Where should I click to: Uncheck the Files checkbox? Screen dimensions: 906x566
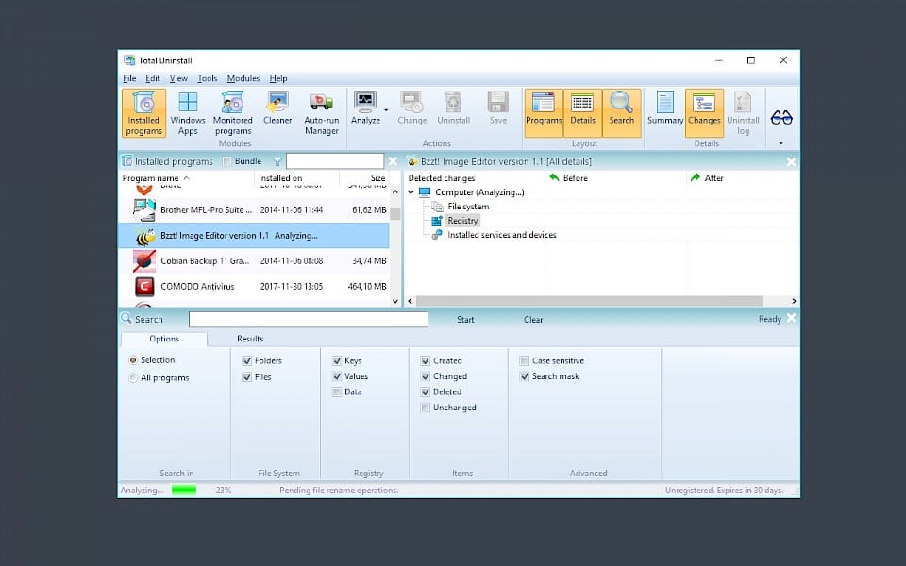point(247,377)
